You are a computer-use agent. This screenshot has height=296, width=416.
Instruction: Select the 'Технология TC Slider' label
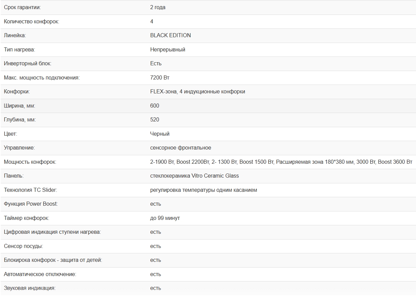(x=30, y=190)
